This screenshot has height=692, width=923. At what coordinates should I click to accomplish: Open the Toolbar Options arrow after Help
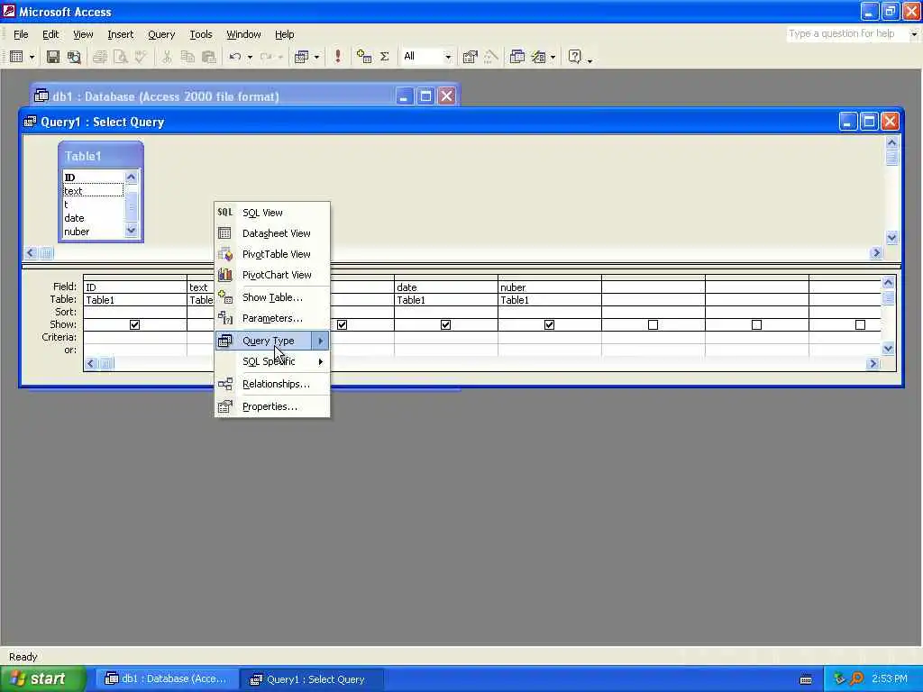tap(589, 59)
